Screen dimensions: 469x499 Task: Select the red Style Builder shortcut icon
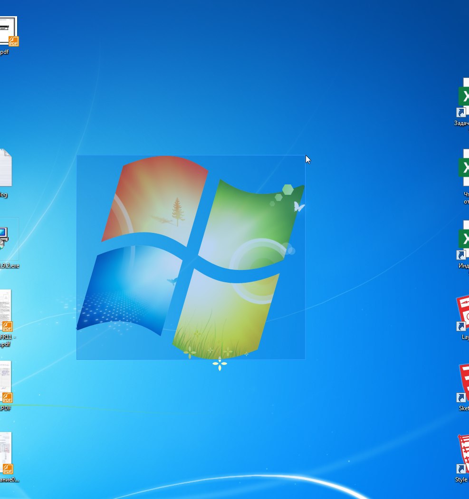click(x=463, y=454)
